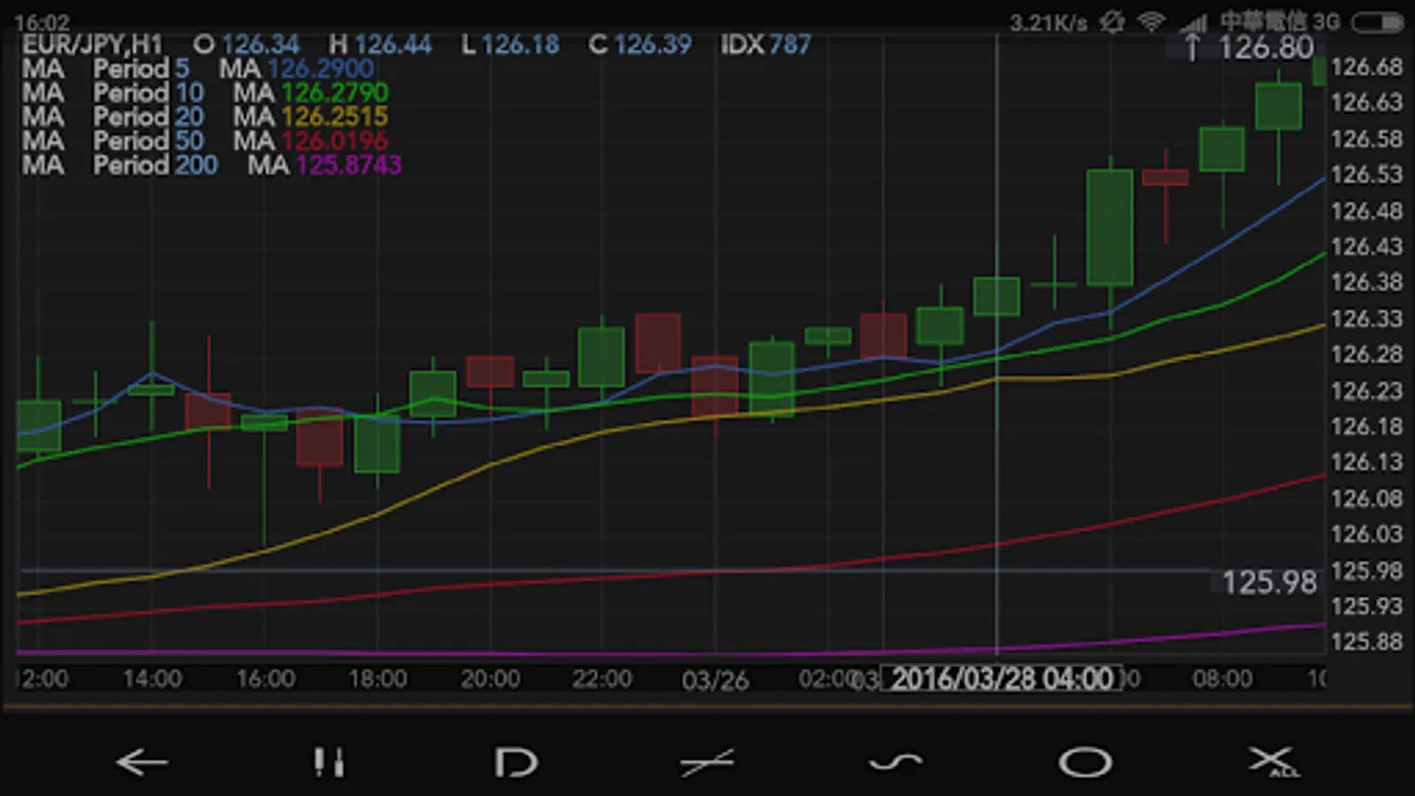Open the wave-shaped indicator icon
1415x796 pixels.
pos(895,762)
